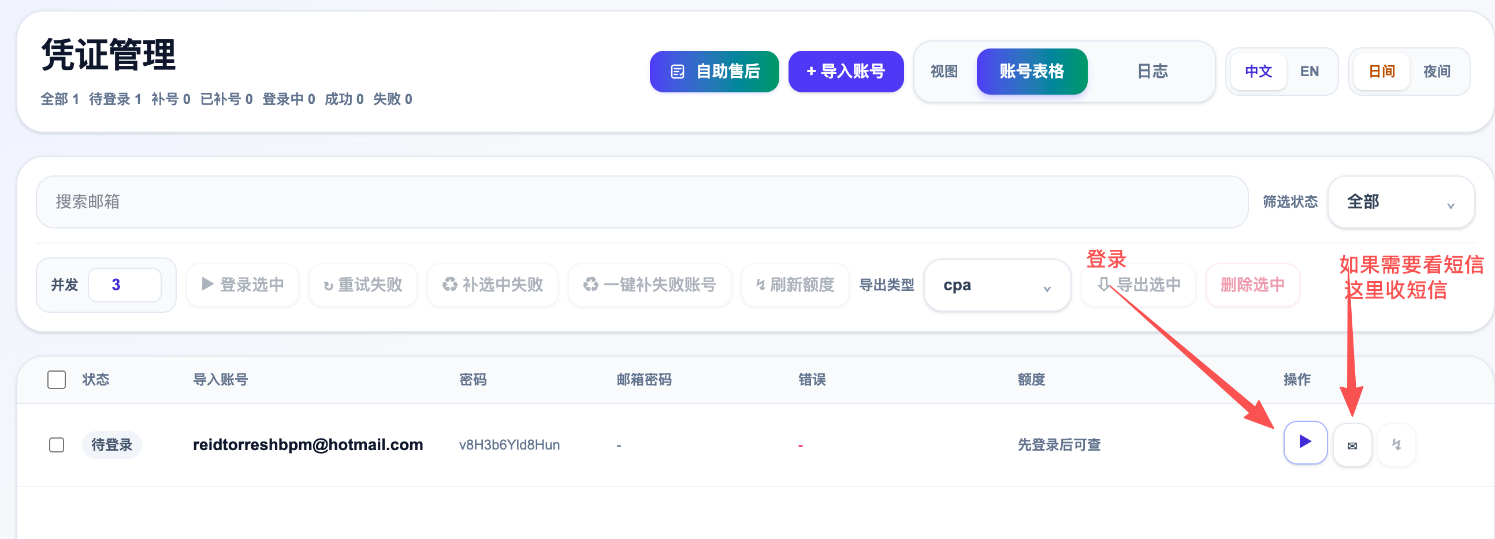Click 刷新额度 refresh quota button
This screenshot has height=539, width=1495.
pos(795,285)
